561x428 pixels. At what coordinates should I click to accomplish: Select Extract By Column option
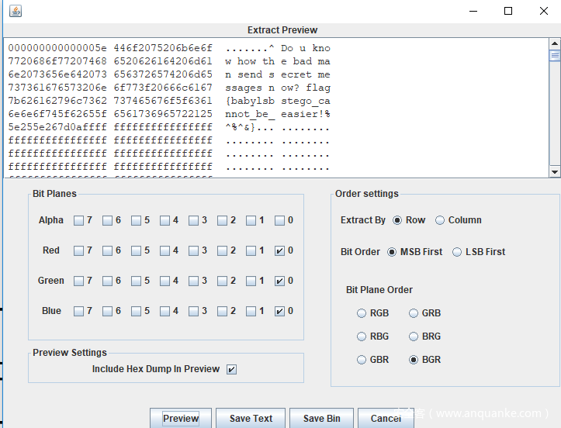(440, 220)
